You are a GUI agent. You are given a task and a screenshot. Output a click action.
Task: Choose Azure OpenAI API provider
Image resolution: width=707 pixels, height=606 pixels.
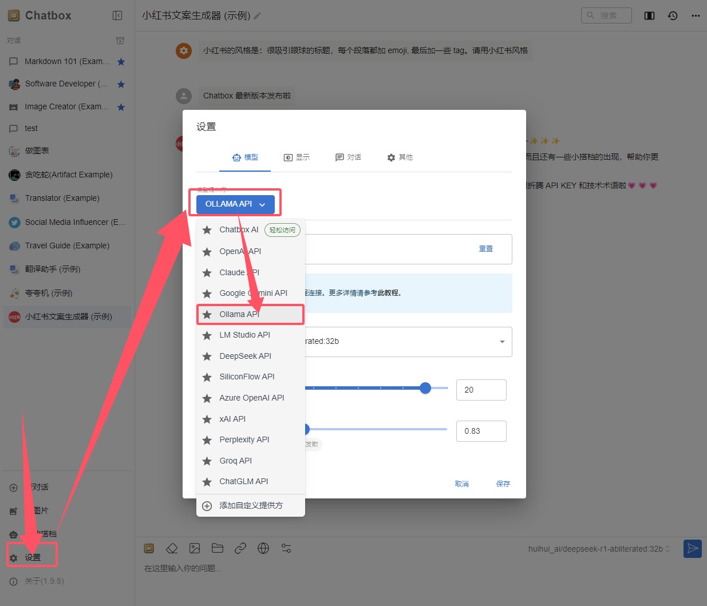[x=251, y=398]
